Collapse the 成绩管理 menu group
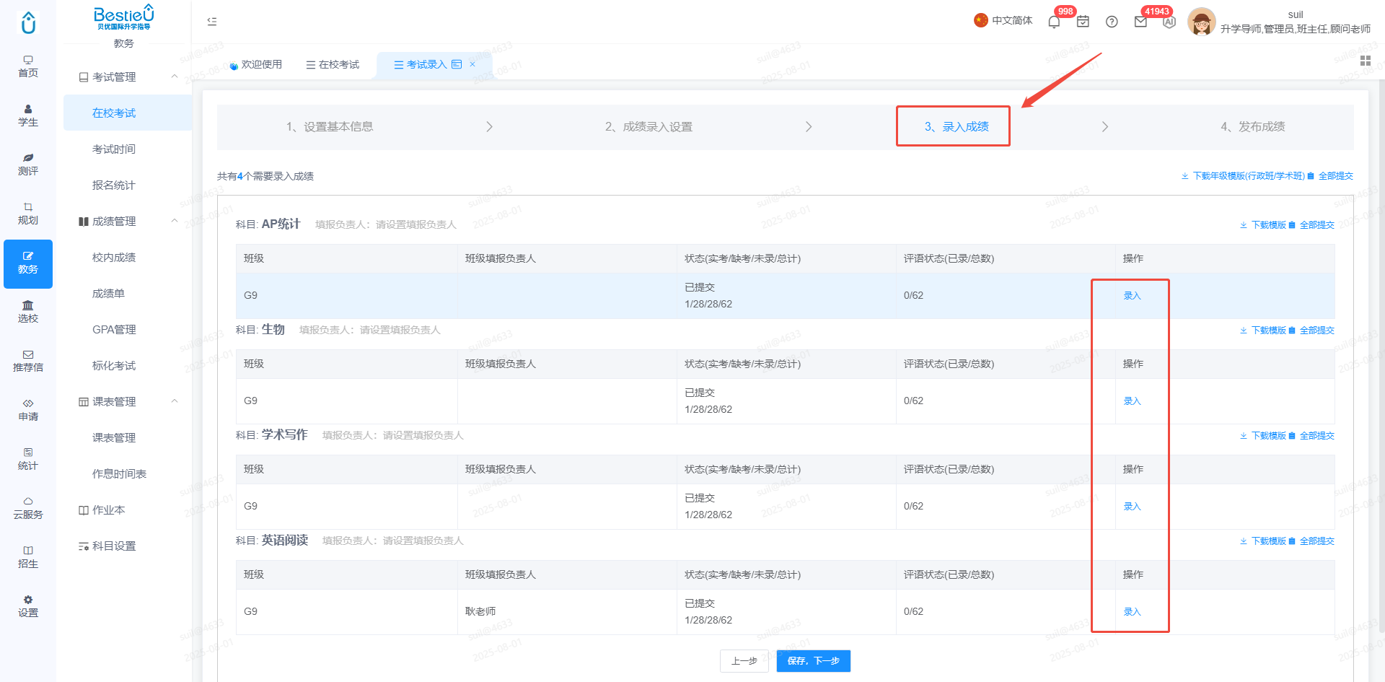 (x=175, y=221)
